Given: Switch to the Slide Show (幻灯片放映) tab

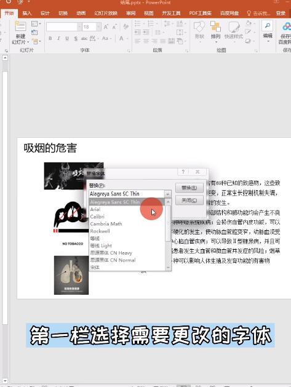Looking at the screenshot, I should click(106, 13).
